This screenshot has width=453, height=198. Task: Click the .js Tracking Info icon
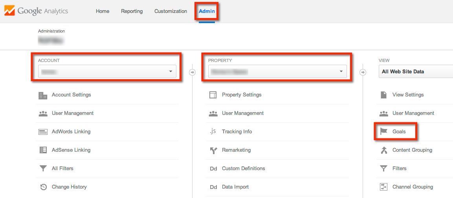213,131
